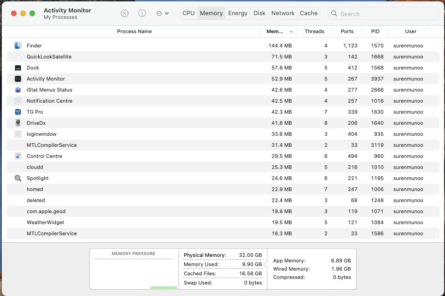The height and width of the screenshot is (296, 445).
Task: Switch to the CPU tab
Action: pyautogui.click(x=188, y=13)
